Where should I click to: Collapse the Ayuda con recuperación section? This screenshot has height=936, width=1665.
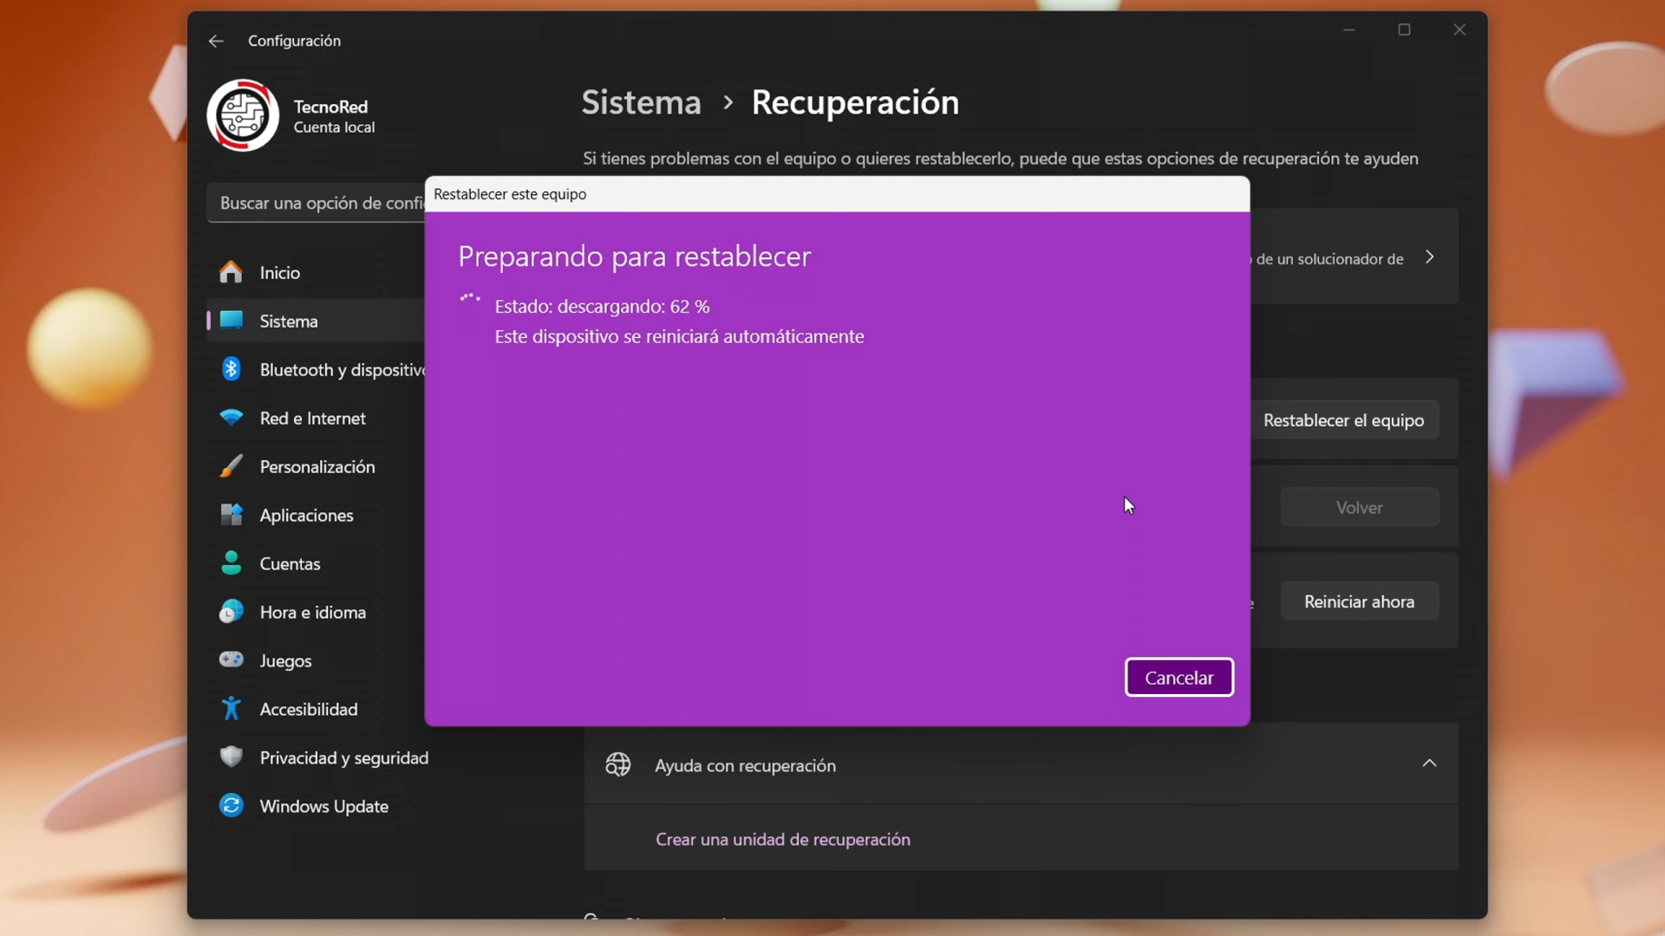[1428, 764]
